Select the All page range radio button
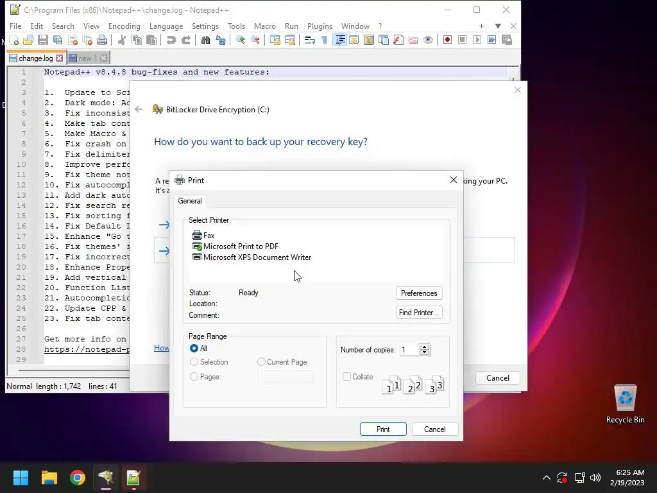The width and height of the screenshot is (657, 493). click(x=194, y=349)
